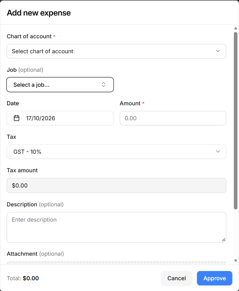Click the date value 17/10/2026
This screenshot has height=291, width=239.
pyautogui.click(x=41, y=118)
